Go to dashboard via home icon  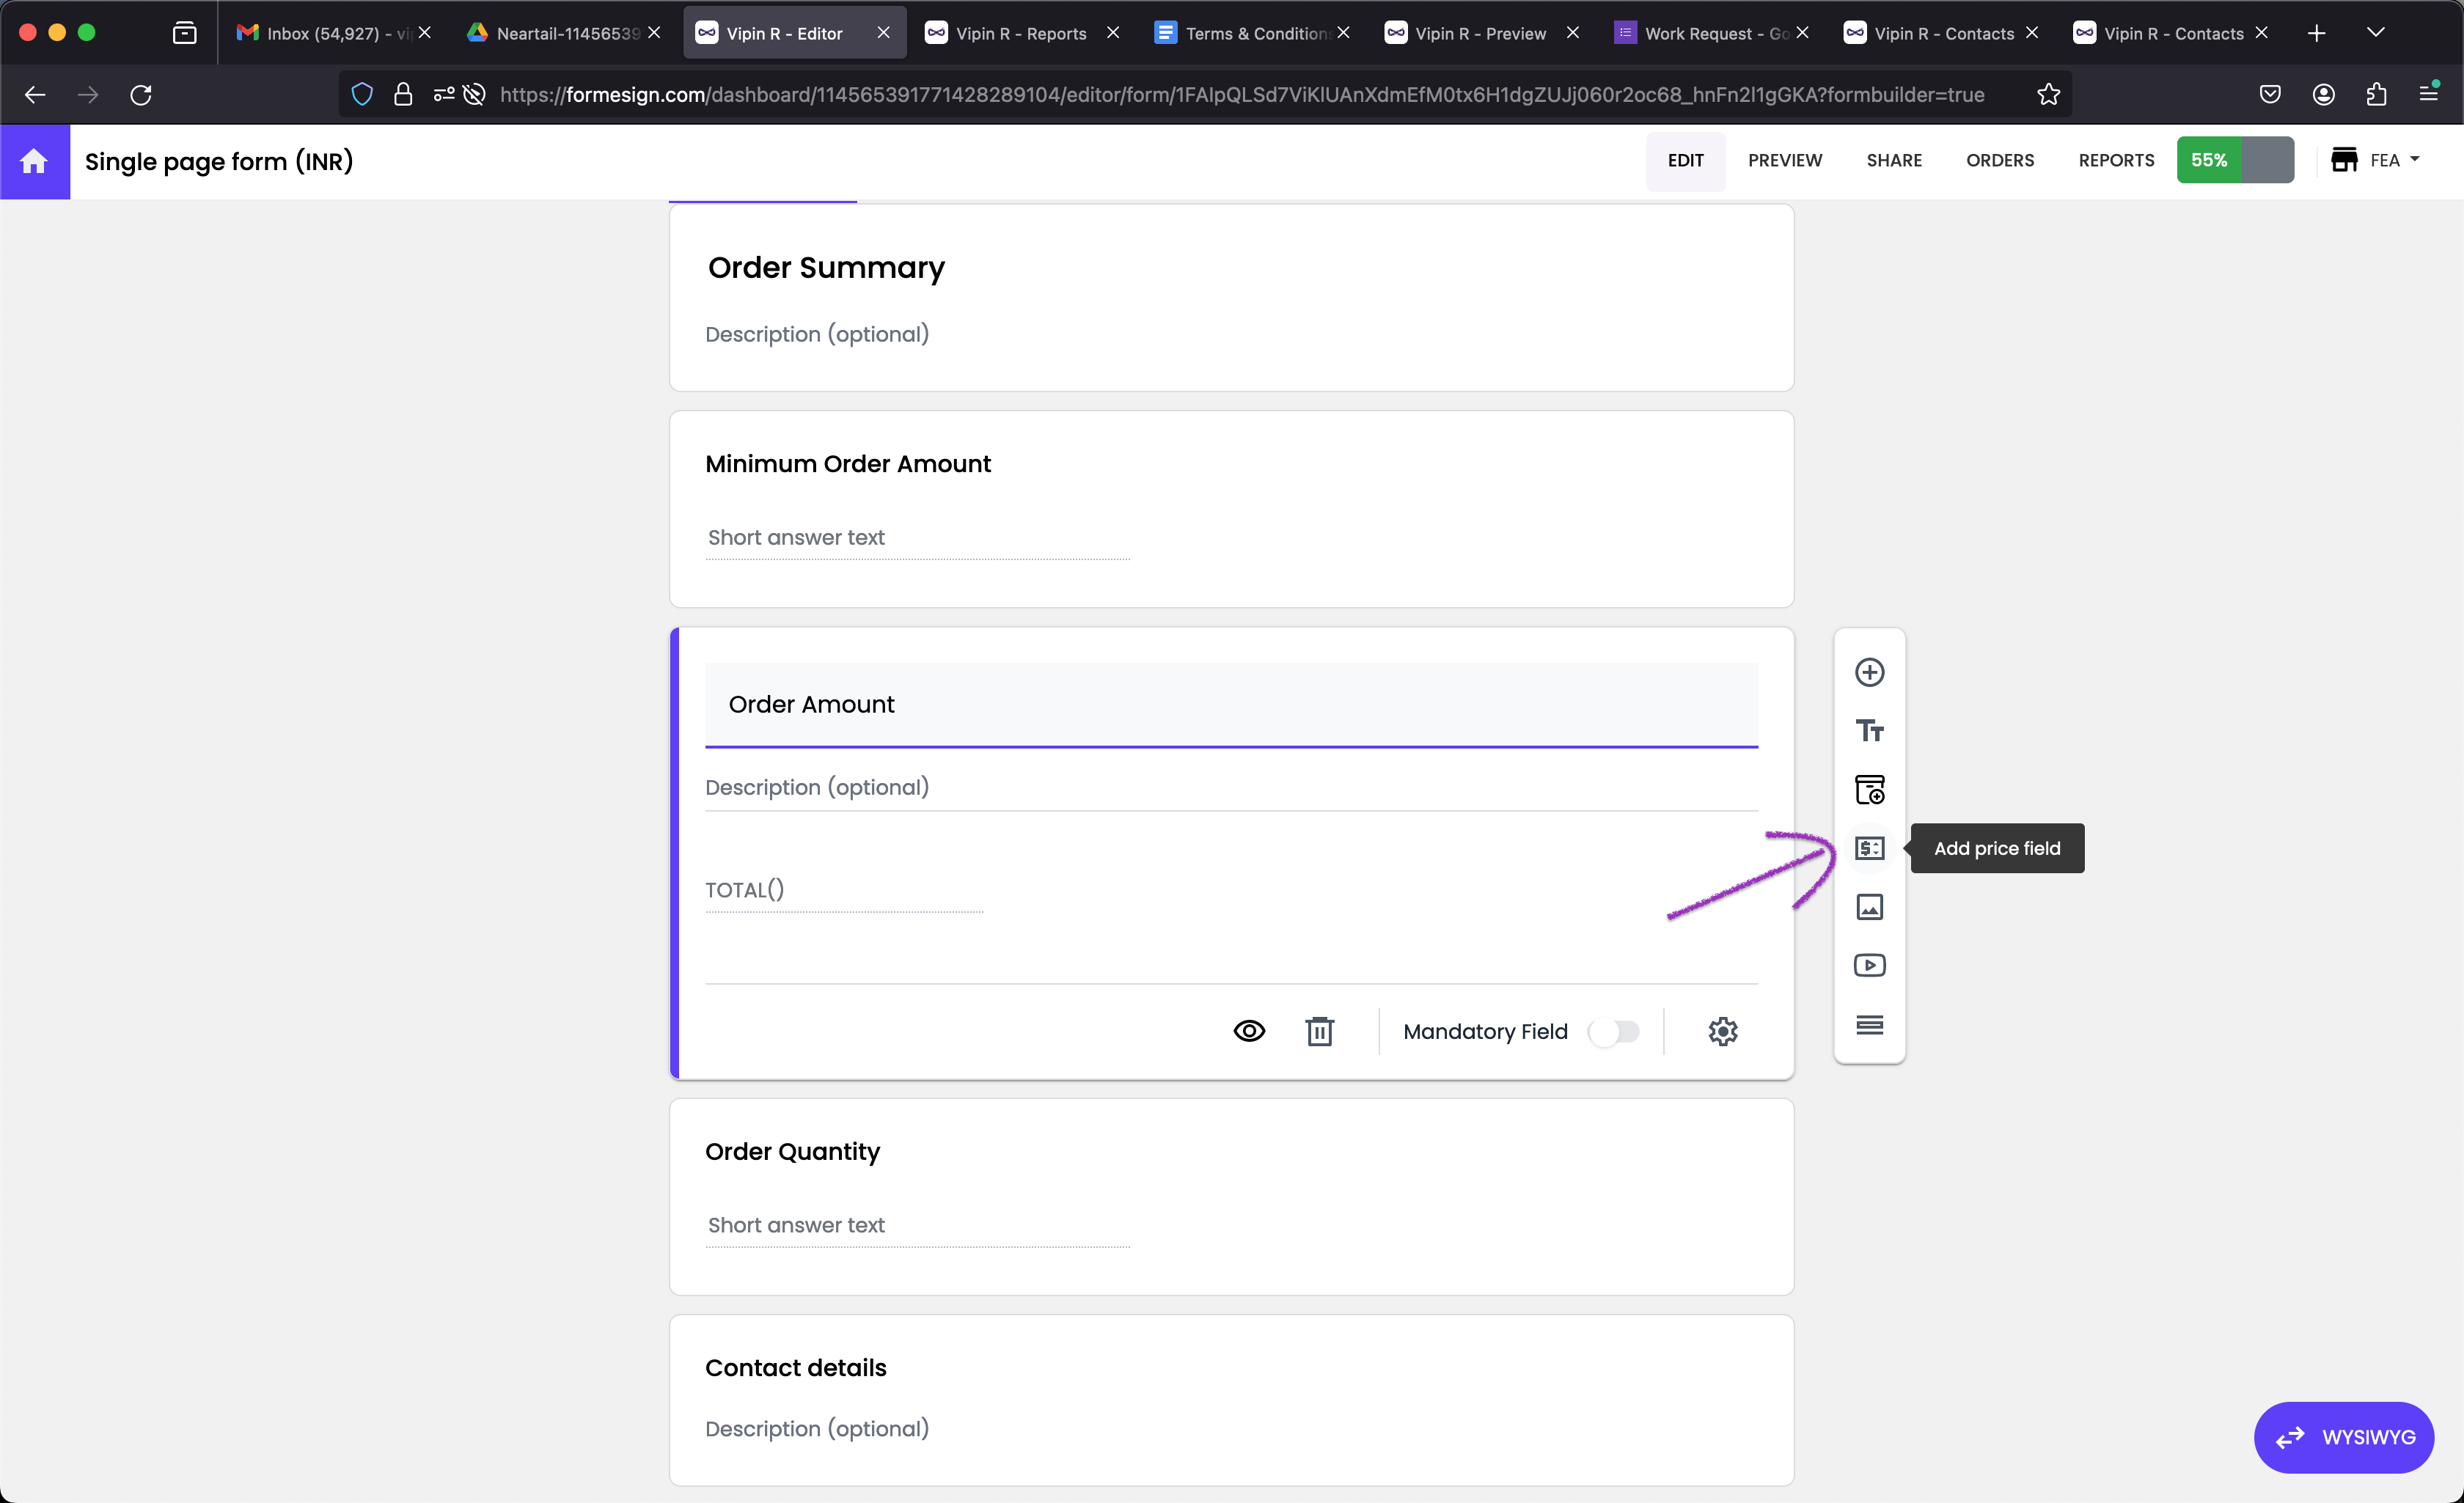[x=34, y=161]
